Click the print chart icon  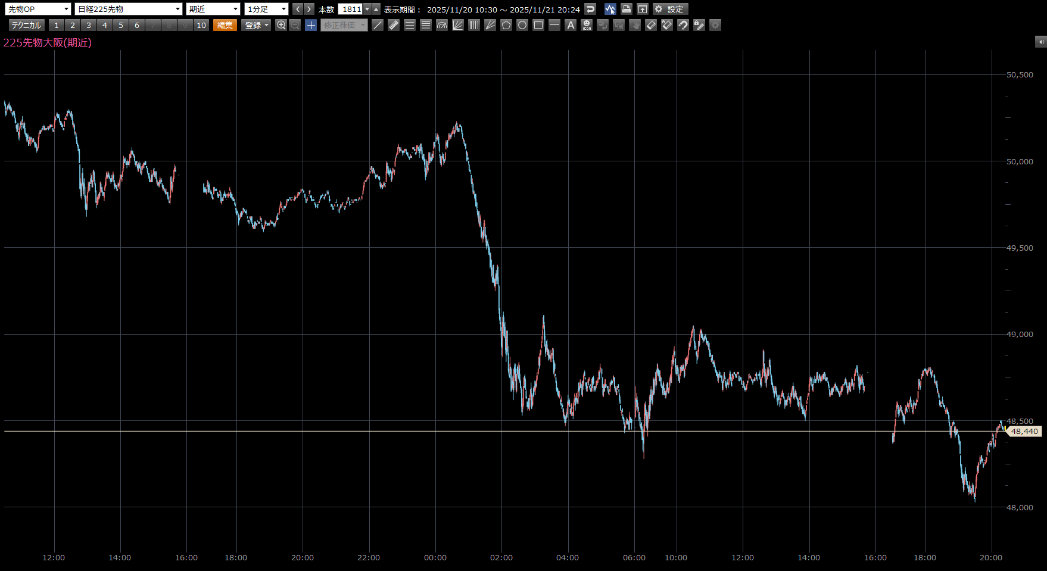click(626, 9)
